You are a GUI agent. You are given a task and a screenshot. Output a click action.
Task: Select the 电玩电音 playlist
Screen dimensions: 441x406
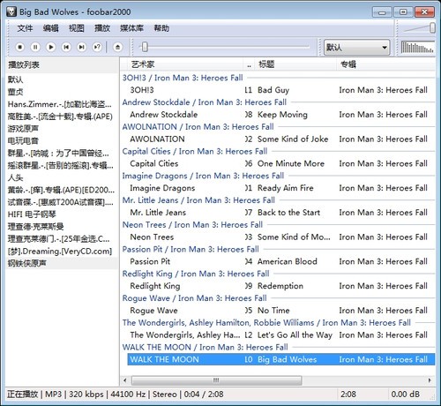tap(62, 141)
